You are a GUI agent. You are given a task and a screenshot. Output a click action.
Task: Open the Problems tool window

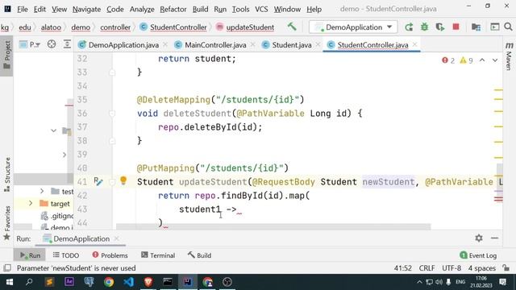tap(110, 255)
